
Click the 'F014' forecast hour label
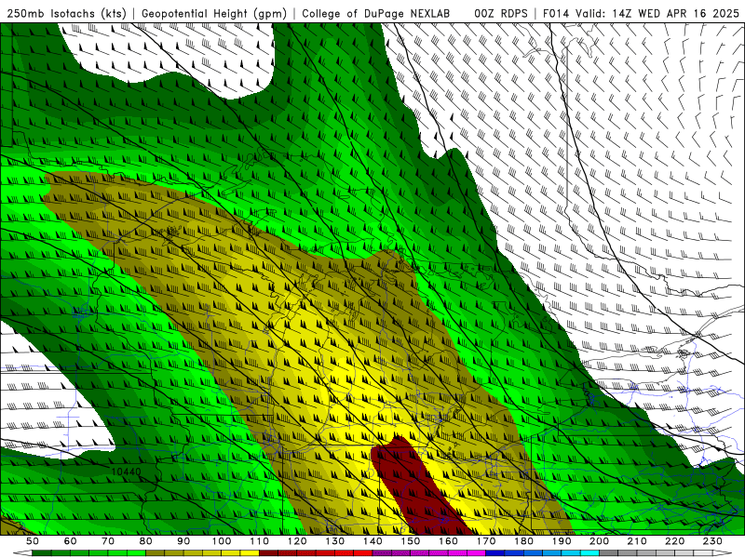click(x=557, y=14)
